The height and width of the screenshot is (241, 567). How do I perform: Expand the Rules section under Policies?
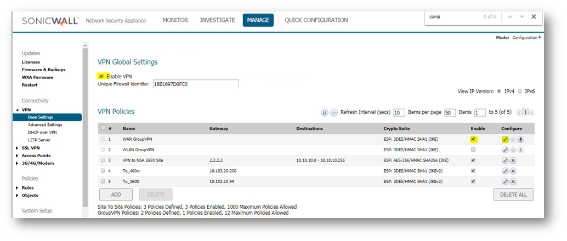click(16, 188)
